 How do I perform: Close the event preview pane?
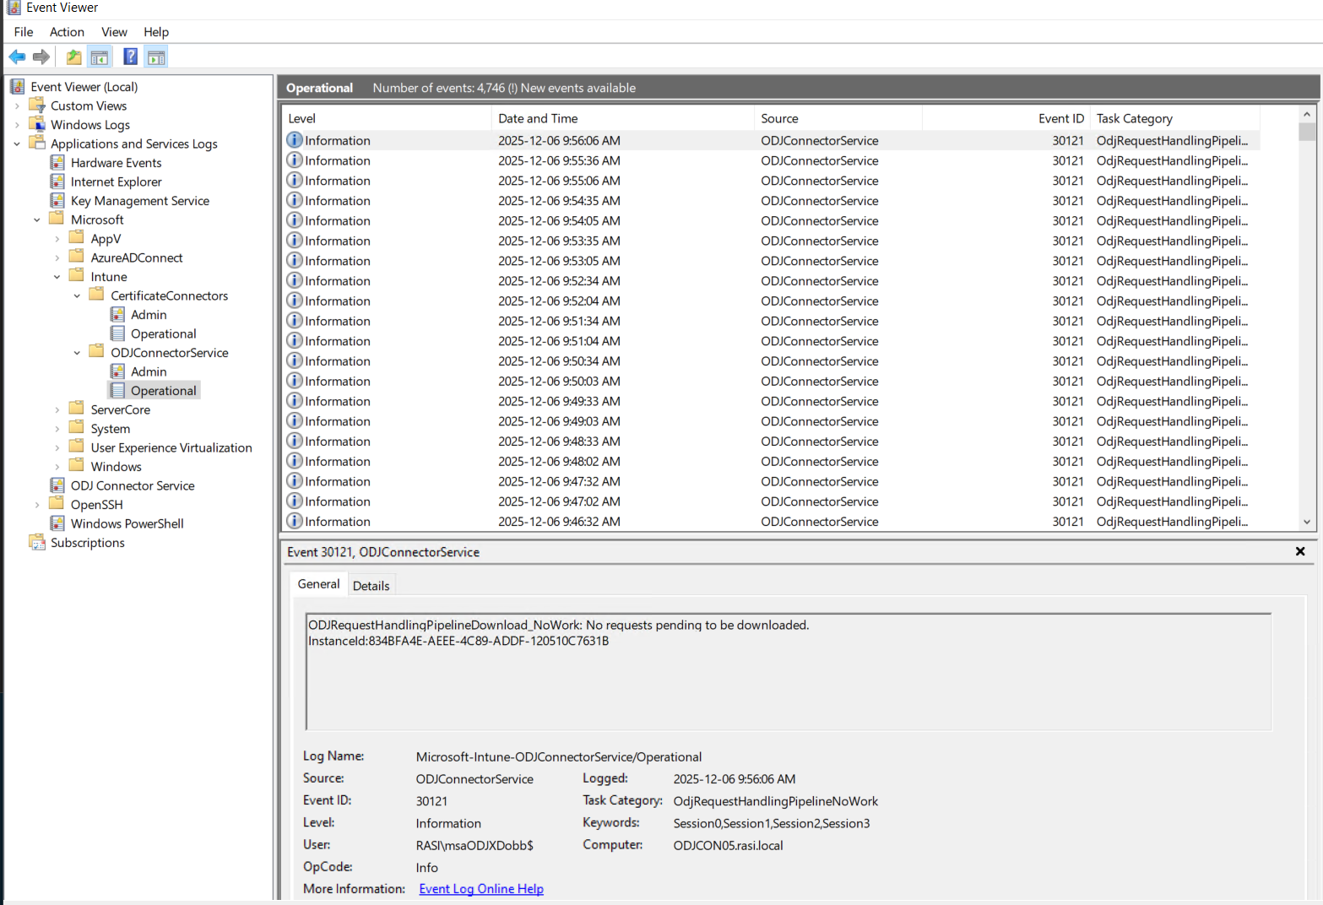point(1300,551)
